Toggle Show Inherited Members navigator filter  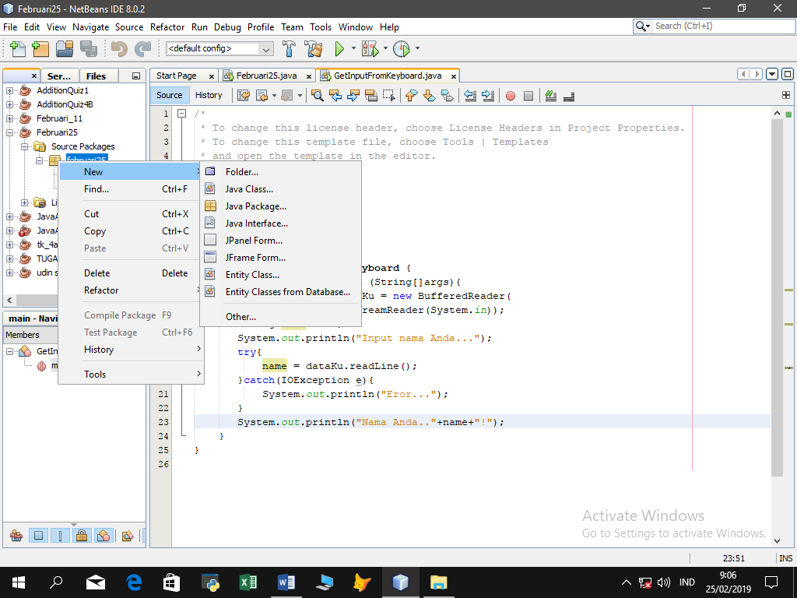pyautogui.click(x=16, y=536)
